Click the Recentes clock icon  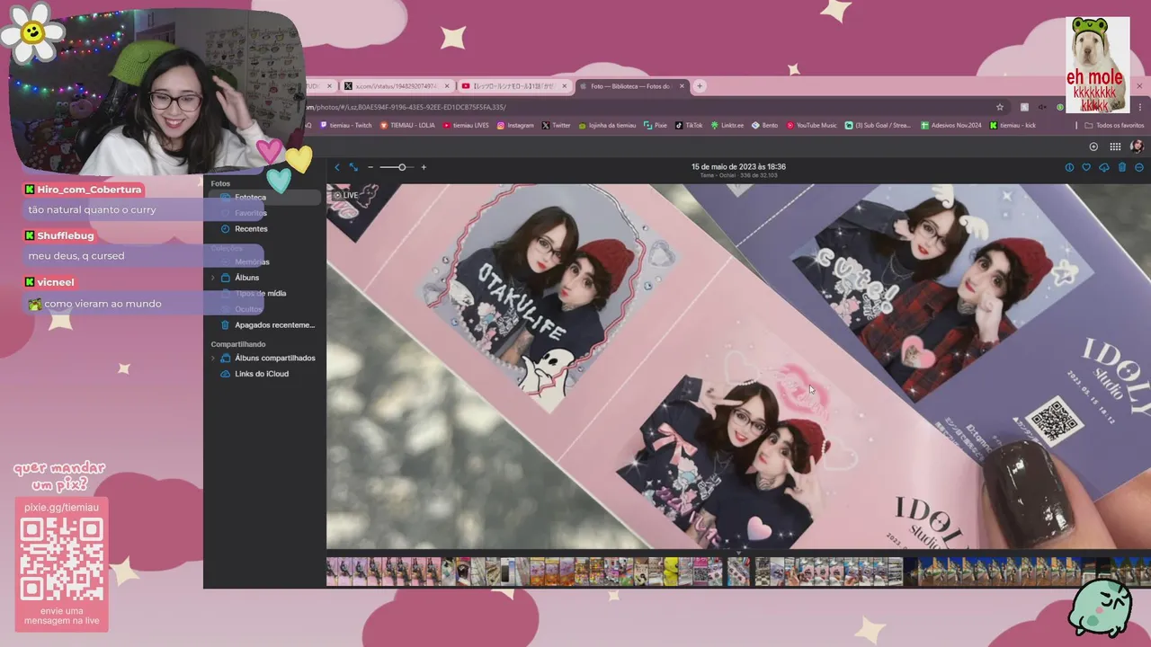point(226,228)
